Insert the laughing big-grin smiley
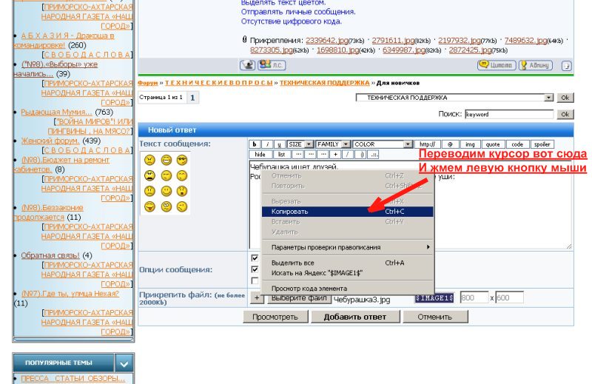 (x=166, y=160)
